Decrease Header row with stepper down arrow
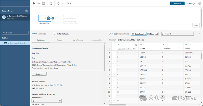Viewport: 203px width, 106px height. pyautogui.click(x=60, y=102)
